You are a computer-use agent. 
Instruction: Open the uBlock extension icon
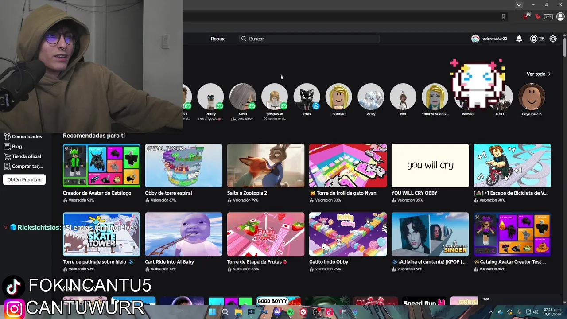(526, 16)
